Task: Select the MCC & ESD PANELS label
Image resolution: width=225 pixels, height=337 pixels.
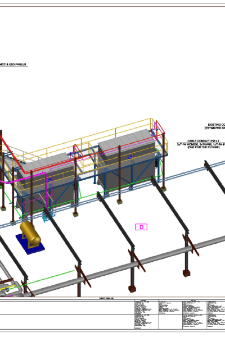Action: click(13, 64)
